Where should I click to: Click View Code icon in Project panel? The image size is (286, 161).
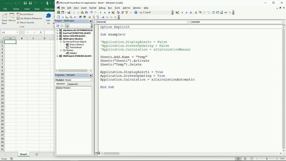58,26
